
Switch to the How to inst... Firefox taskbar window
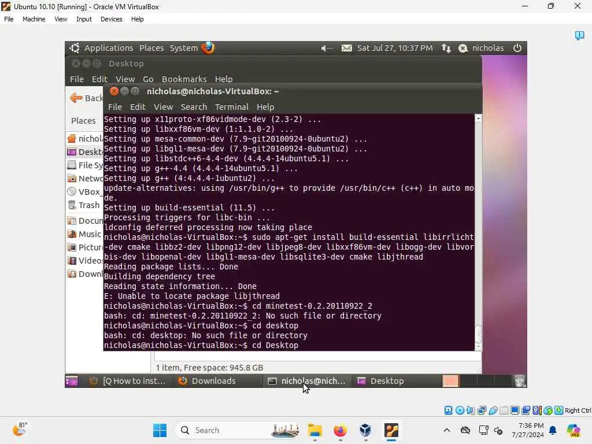[128, 381]
